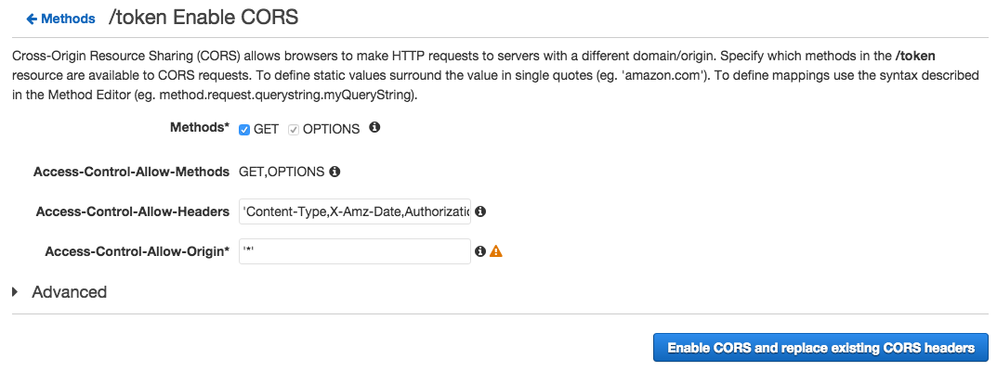Screen dimensions: 997x371
Task: Focus the Access-Control-Allow-Origin input field
Action: 355,251
